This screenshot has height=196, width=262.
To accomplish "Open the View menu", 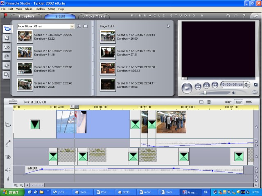I will pos(19,9).
